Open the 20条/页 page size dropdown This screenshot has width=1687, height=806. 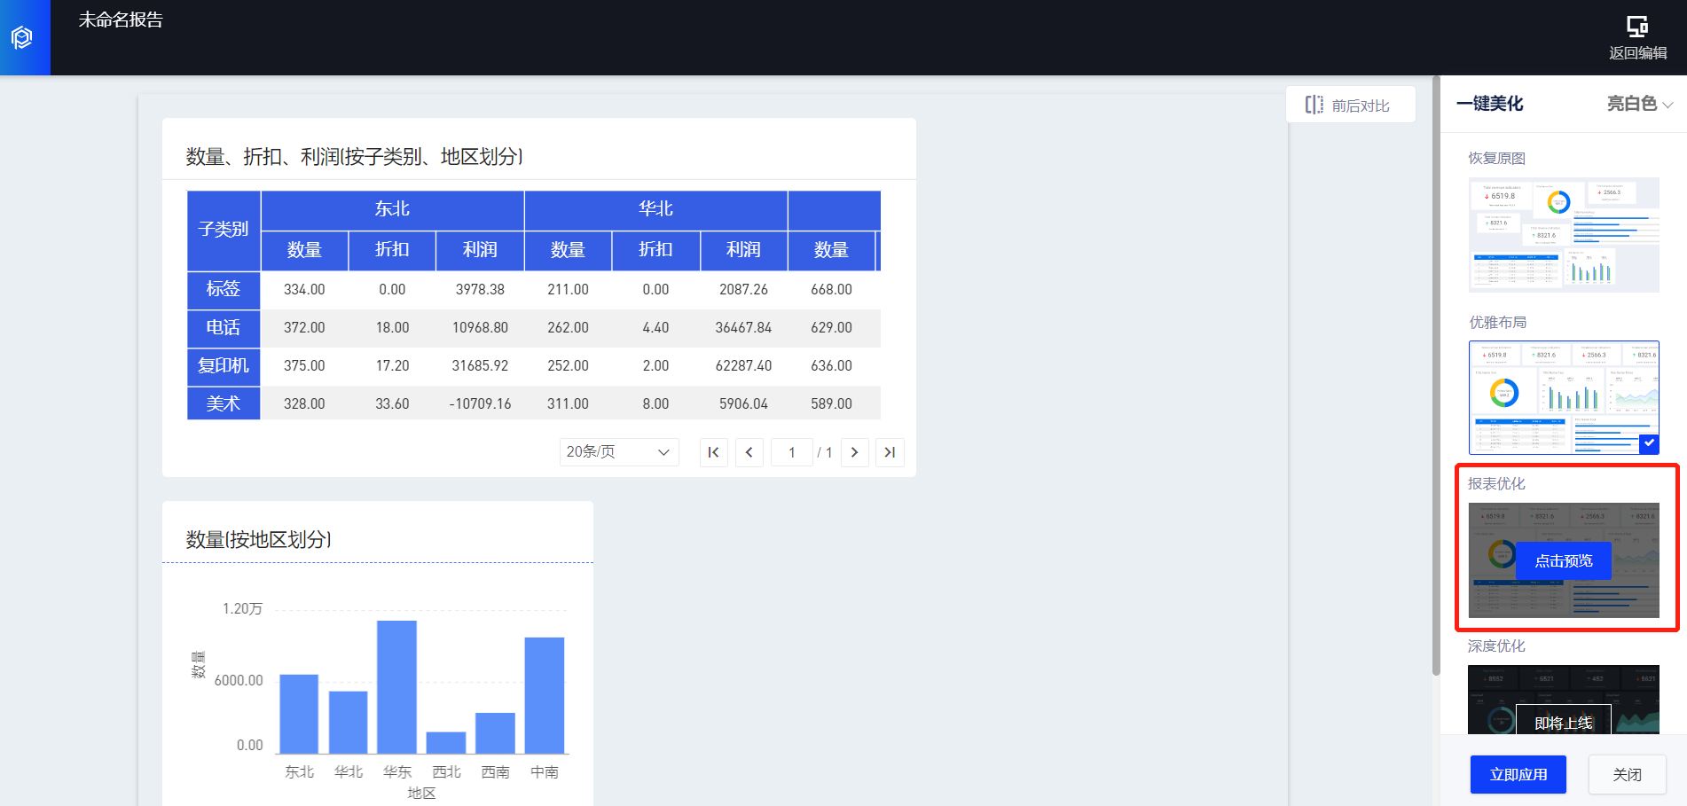tap(618, 452)
